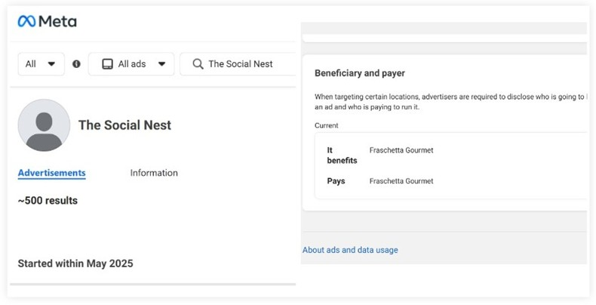This screenshot has width=596, height=305.
Task: Click the Current label above disclosure box
Action: (327, 125)
